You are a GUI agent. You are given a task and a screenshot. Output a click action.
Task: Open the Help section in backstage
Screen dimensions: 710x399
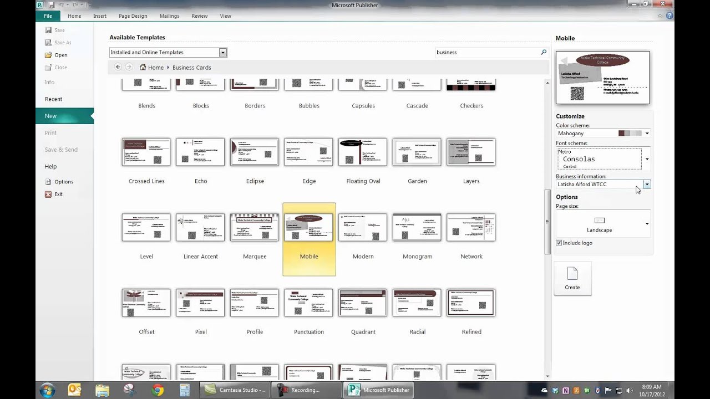tap(50, 166)
